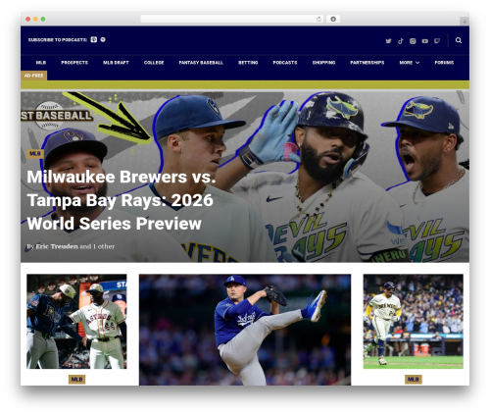Open the Fantasy Baseball nav item
This screenshot has width=490, height=415.
(x=201, y=63)
